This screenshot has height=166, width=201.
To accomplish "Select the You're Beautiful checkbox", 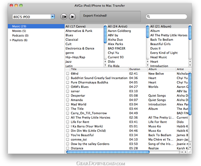I will [x=68, y=135].
